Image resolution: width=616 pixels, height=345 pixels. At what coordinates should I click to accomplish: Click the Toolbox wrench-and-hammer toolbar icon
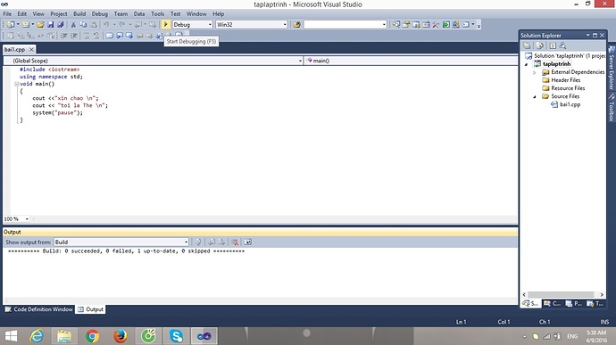pyautogui.click(x=436, y=24)
